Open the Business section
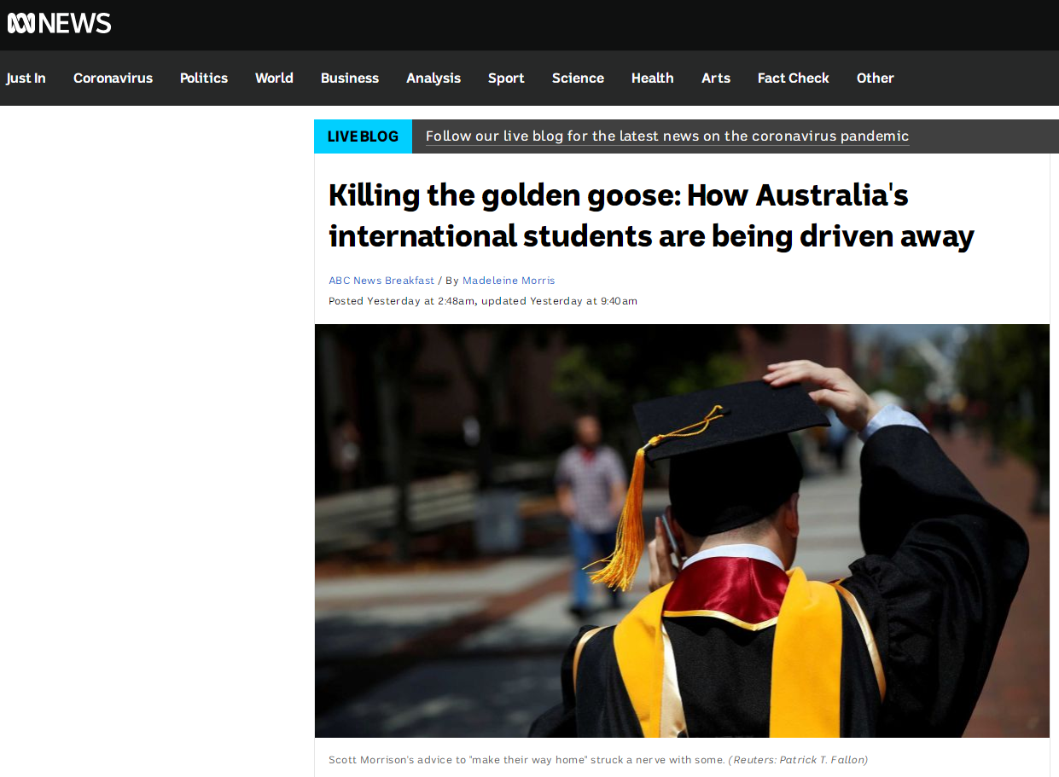The width and height of the screenshot is (1059, 777). pos(350,78)
